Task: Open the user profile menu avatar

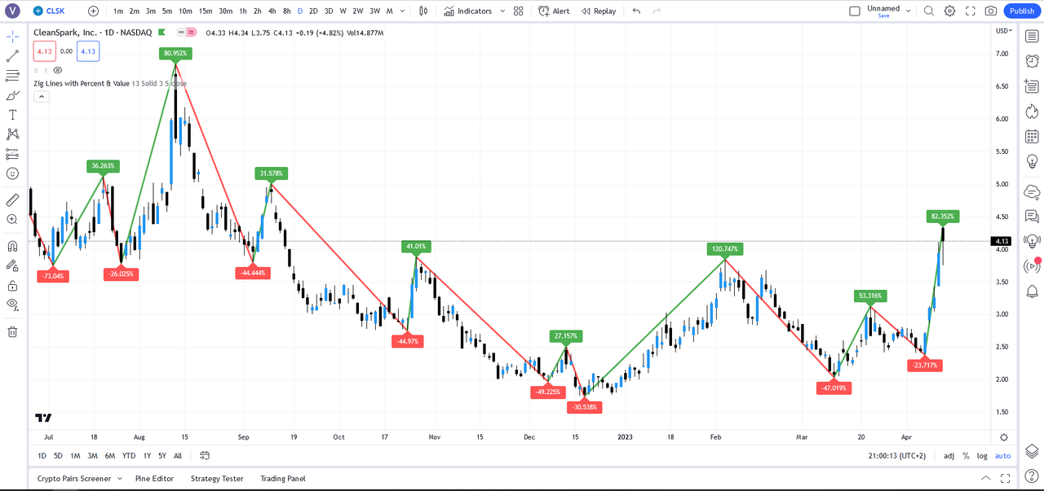Action: click(x=12, y=11)
